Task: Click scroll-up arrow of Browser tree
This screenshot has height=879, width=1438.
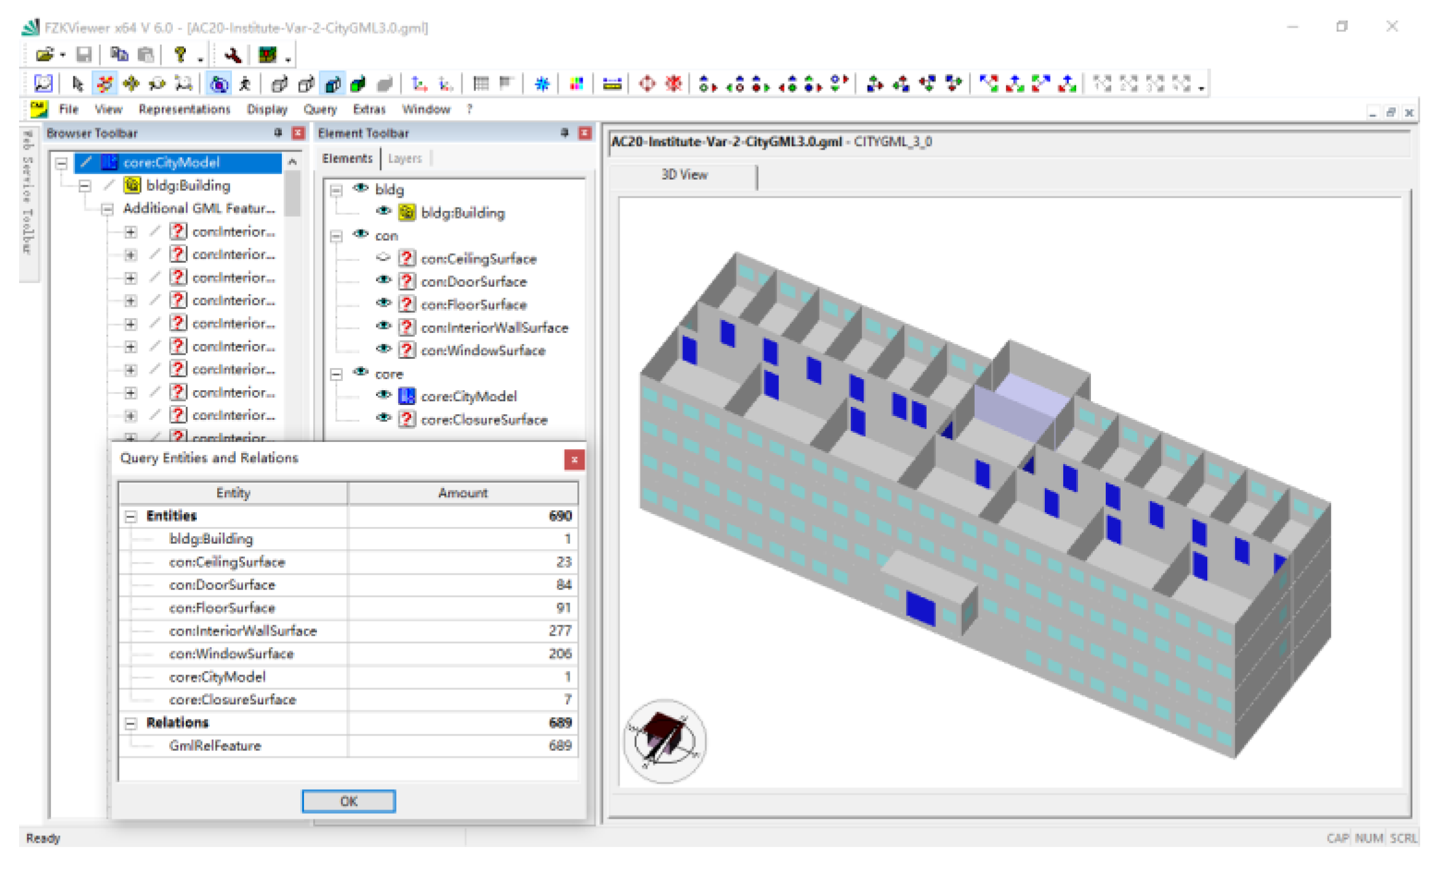Action: click(293, 162)
